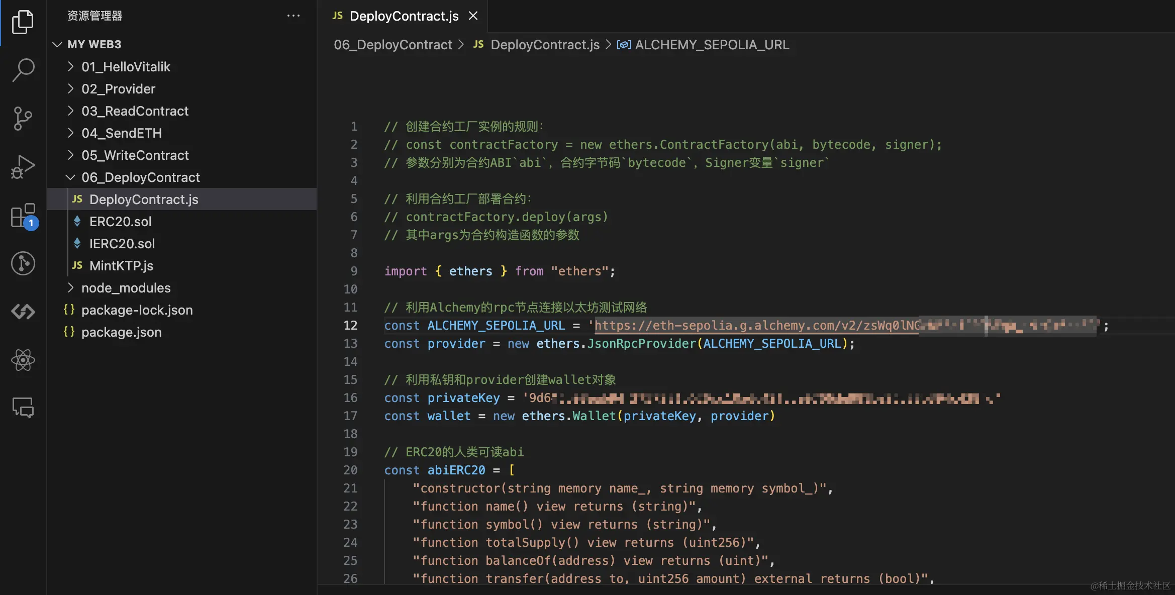Open the chat bubbles icon in sidebar

(23, 408)
